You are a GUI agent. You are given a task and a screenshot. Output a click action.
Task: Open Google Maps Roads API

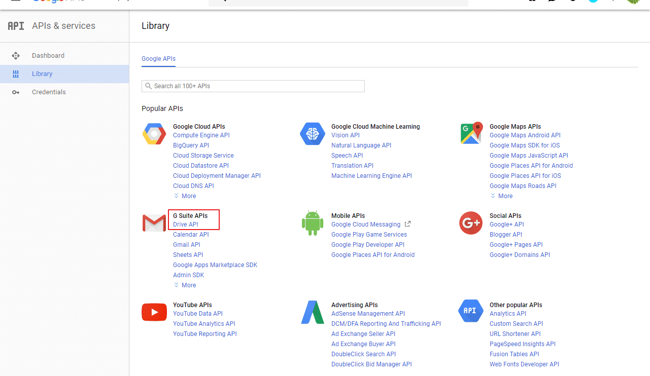[x=523, y=186]
